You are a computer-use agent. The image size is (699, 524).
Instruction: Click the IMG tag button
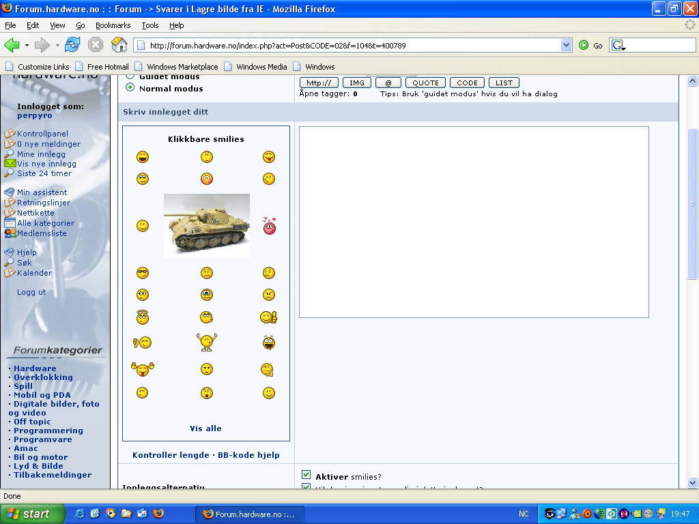(x=356, y=83)
